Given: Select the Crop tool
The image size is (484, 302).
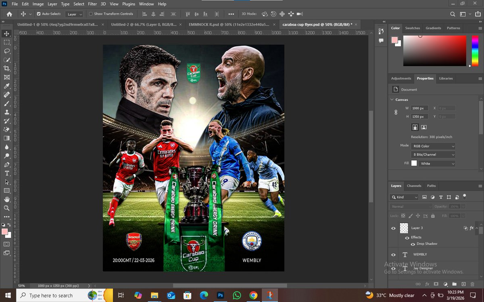Looking at the screenshot, I should pos(7,68).
